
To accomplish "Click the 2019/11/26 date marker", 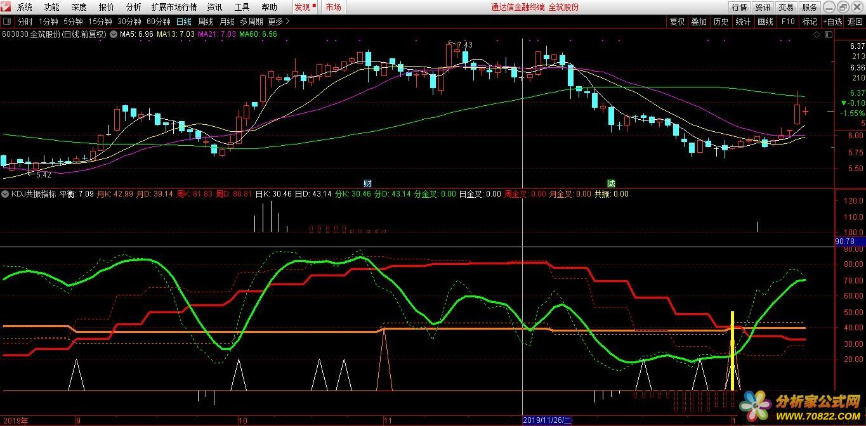I will tap(547, 420).
